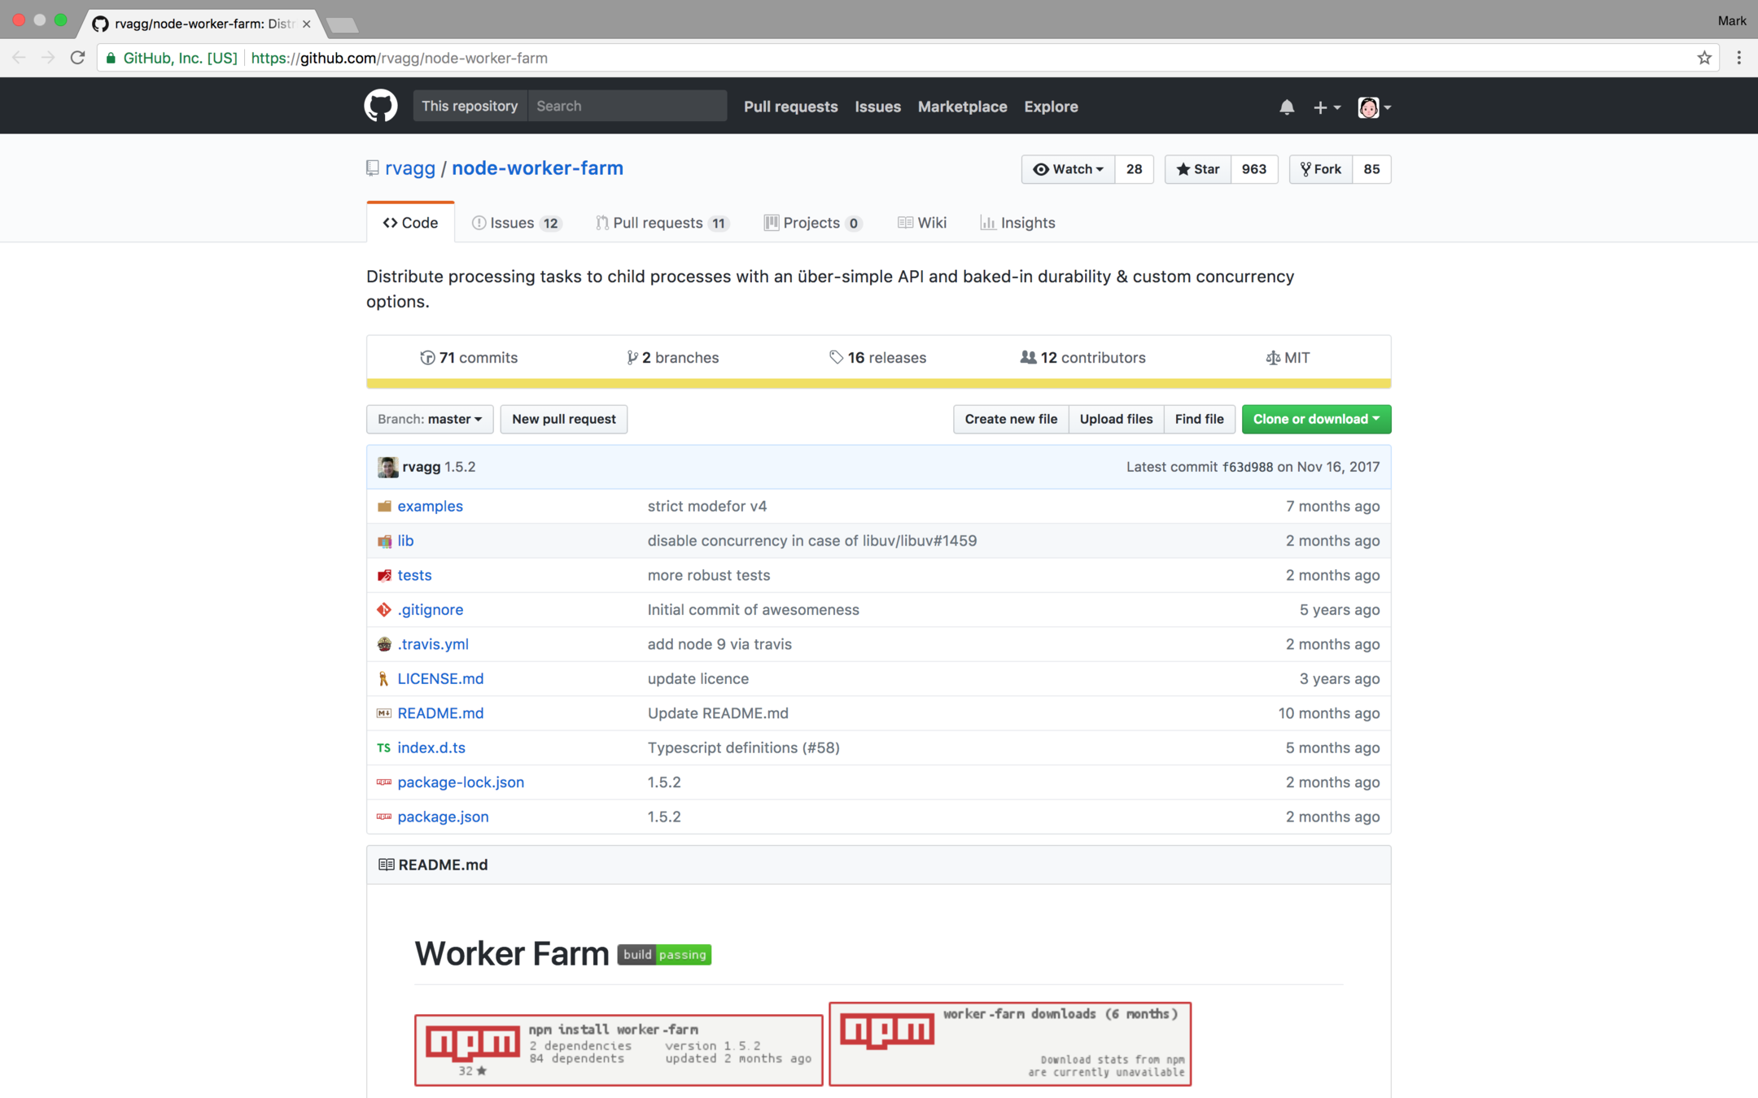Open the plus create-new dropdown
This screenshot has height=1098, width=1758.
point(1326,107)
